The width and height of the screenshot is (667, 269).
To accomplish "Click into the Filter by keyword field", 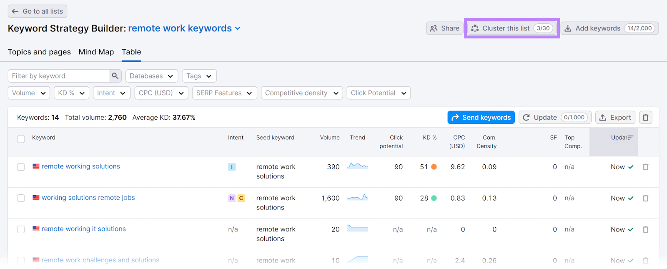I will click(58, 76).
